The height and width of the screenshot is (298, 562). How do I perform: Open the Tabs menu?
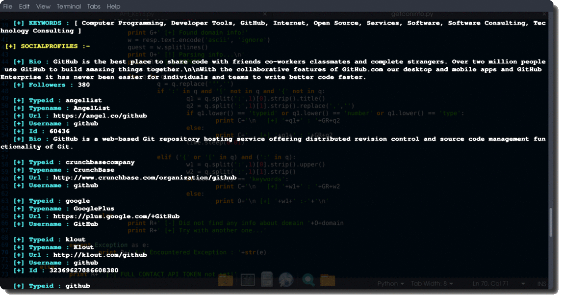pyautogui.click(x=94, y=6)
